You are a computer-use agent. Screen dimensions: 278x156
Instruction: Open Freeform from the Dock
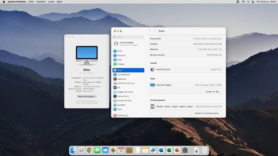point(153,150)
